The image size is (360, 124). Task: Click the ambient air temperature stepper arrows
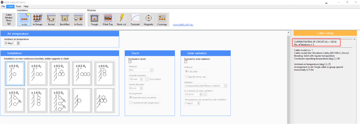click(18, 43)
